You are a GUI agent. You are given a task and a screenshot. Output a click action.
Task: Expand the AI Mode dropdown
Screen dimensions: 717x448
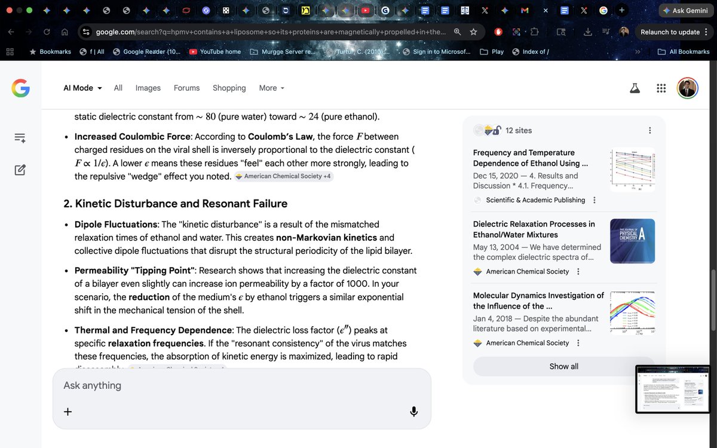[82, 88]
